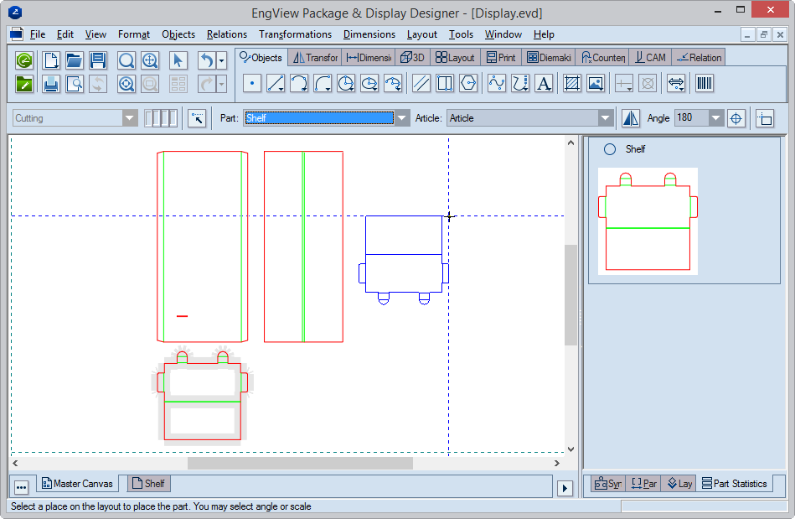Click the Barcode tool icon
The width and height of the screenshot is (795, 519).
pos(705,84)
